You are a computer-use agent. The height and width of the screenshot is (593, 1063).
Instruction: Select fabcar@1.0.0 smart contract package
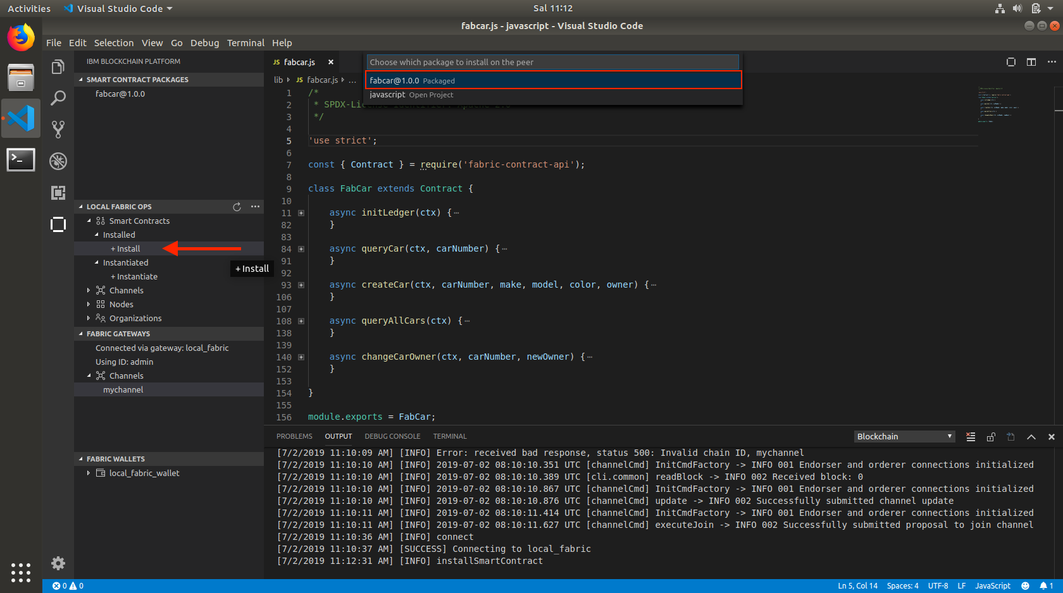click(120, 94)
